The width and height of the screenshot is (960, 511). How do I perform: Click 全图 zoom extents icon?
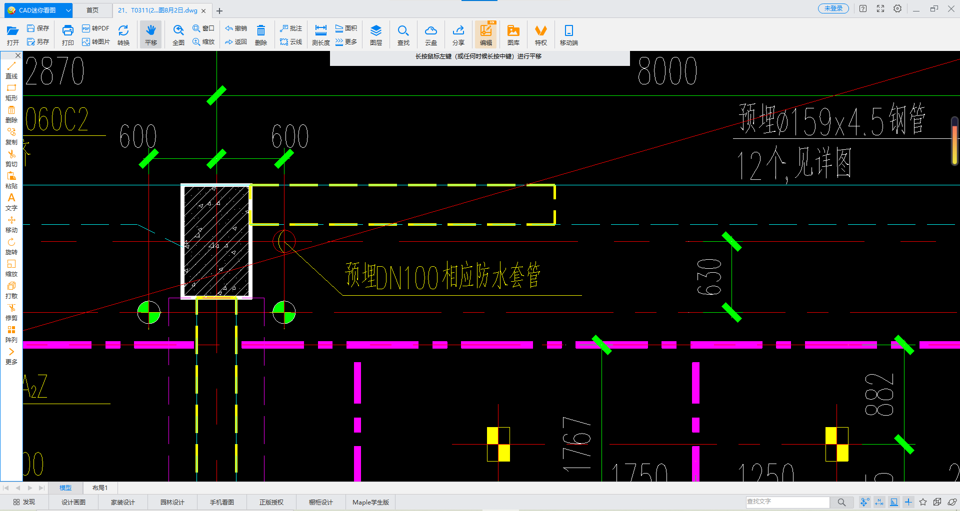click(178, 35)
